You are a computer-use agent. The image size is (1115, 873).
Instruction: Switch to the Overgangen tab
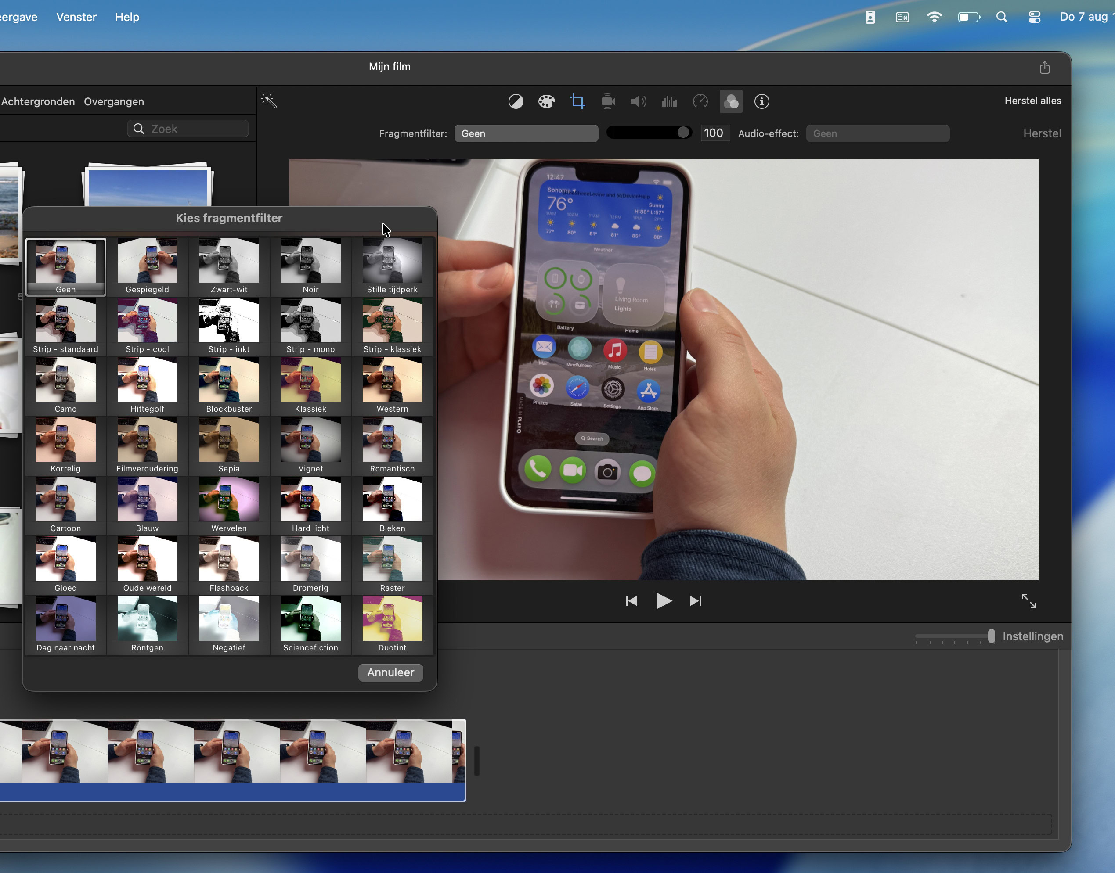(x=114, y=102)
